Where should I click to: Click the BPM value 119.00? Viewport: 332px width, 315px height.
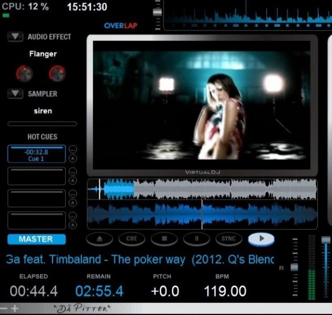[225, 291]
